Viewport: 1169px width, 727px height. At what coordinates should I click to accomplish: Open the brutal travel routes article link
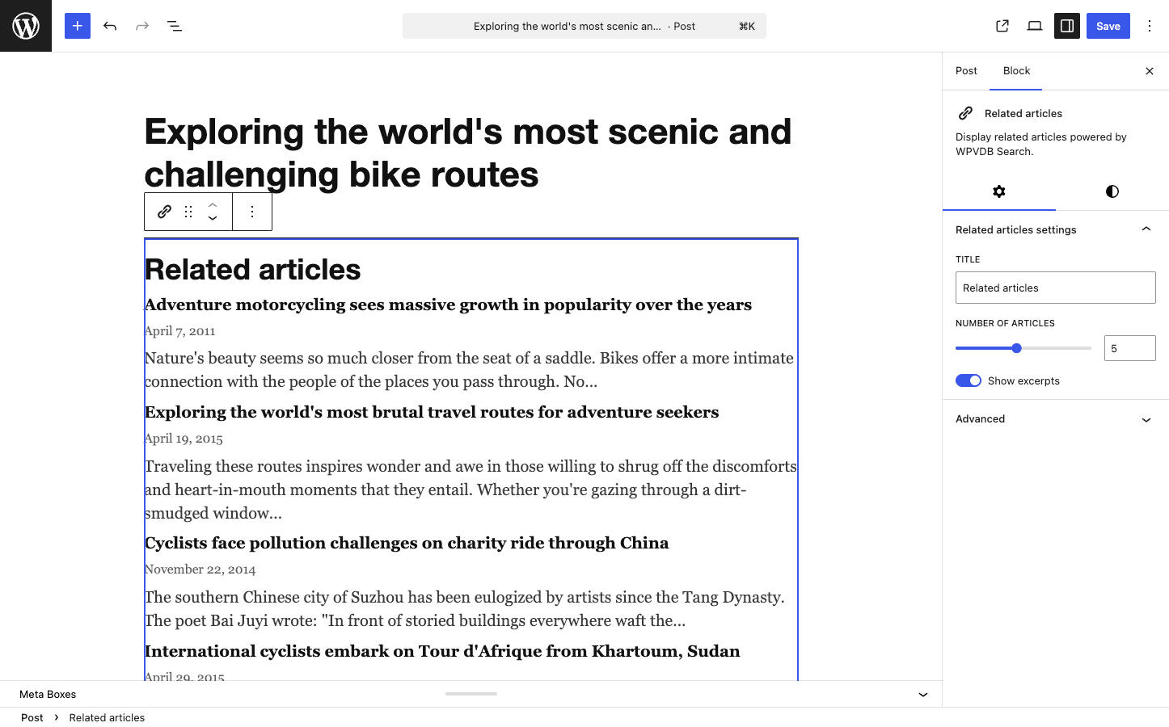click(432, 412)
